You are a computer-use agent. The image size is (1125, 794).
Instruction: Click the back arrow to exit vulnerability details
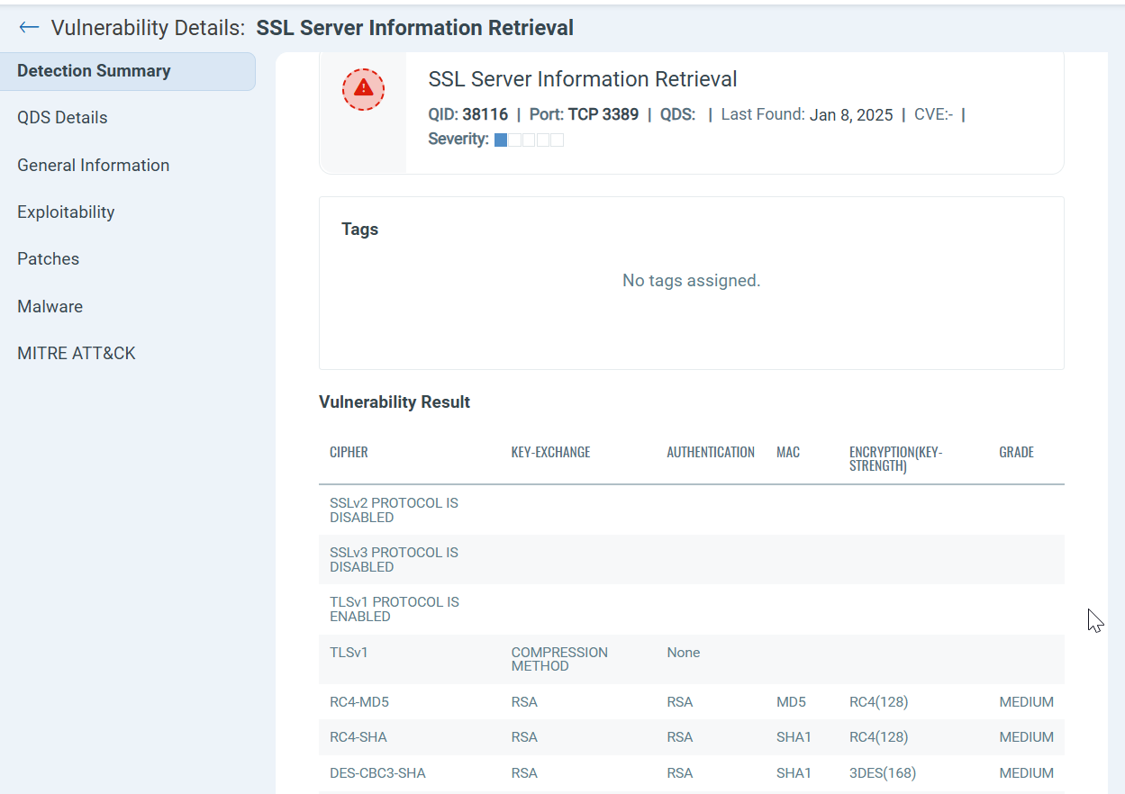[x=28, y=27]
